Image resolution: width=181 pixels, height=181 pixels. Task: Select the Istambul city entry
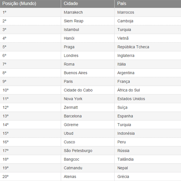pos(88,30)
